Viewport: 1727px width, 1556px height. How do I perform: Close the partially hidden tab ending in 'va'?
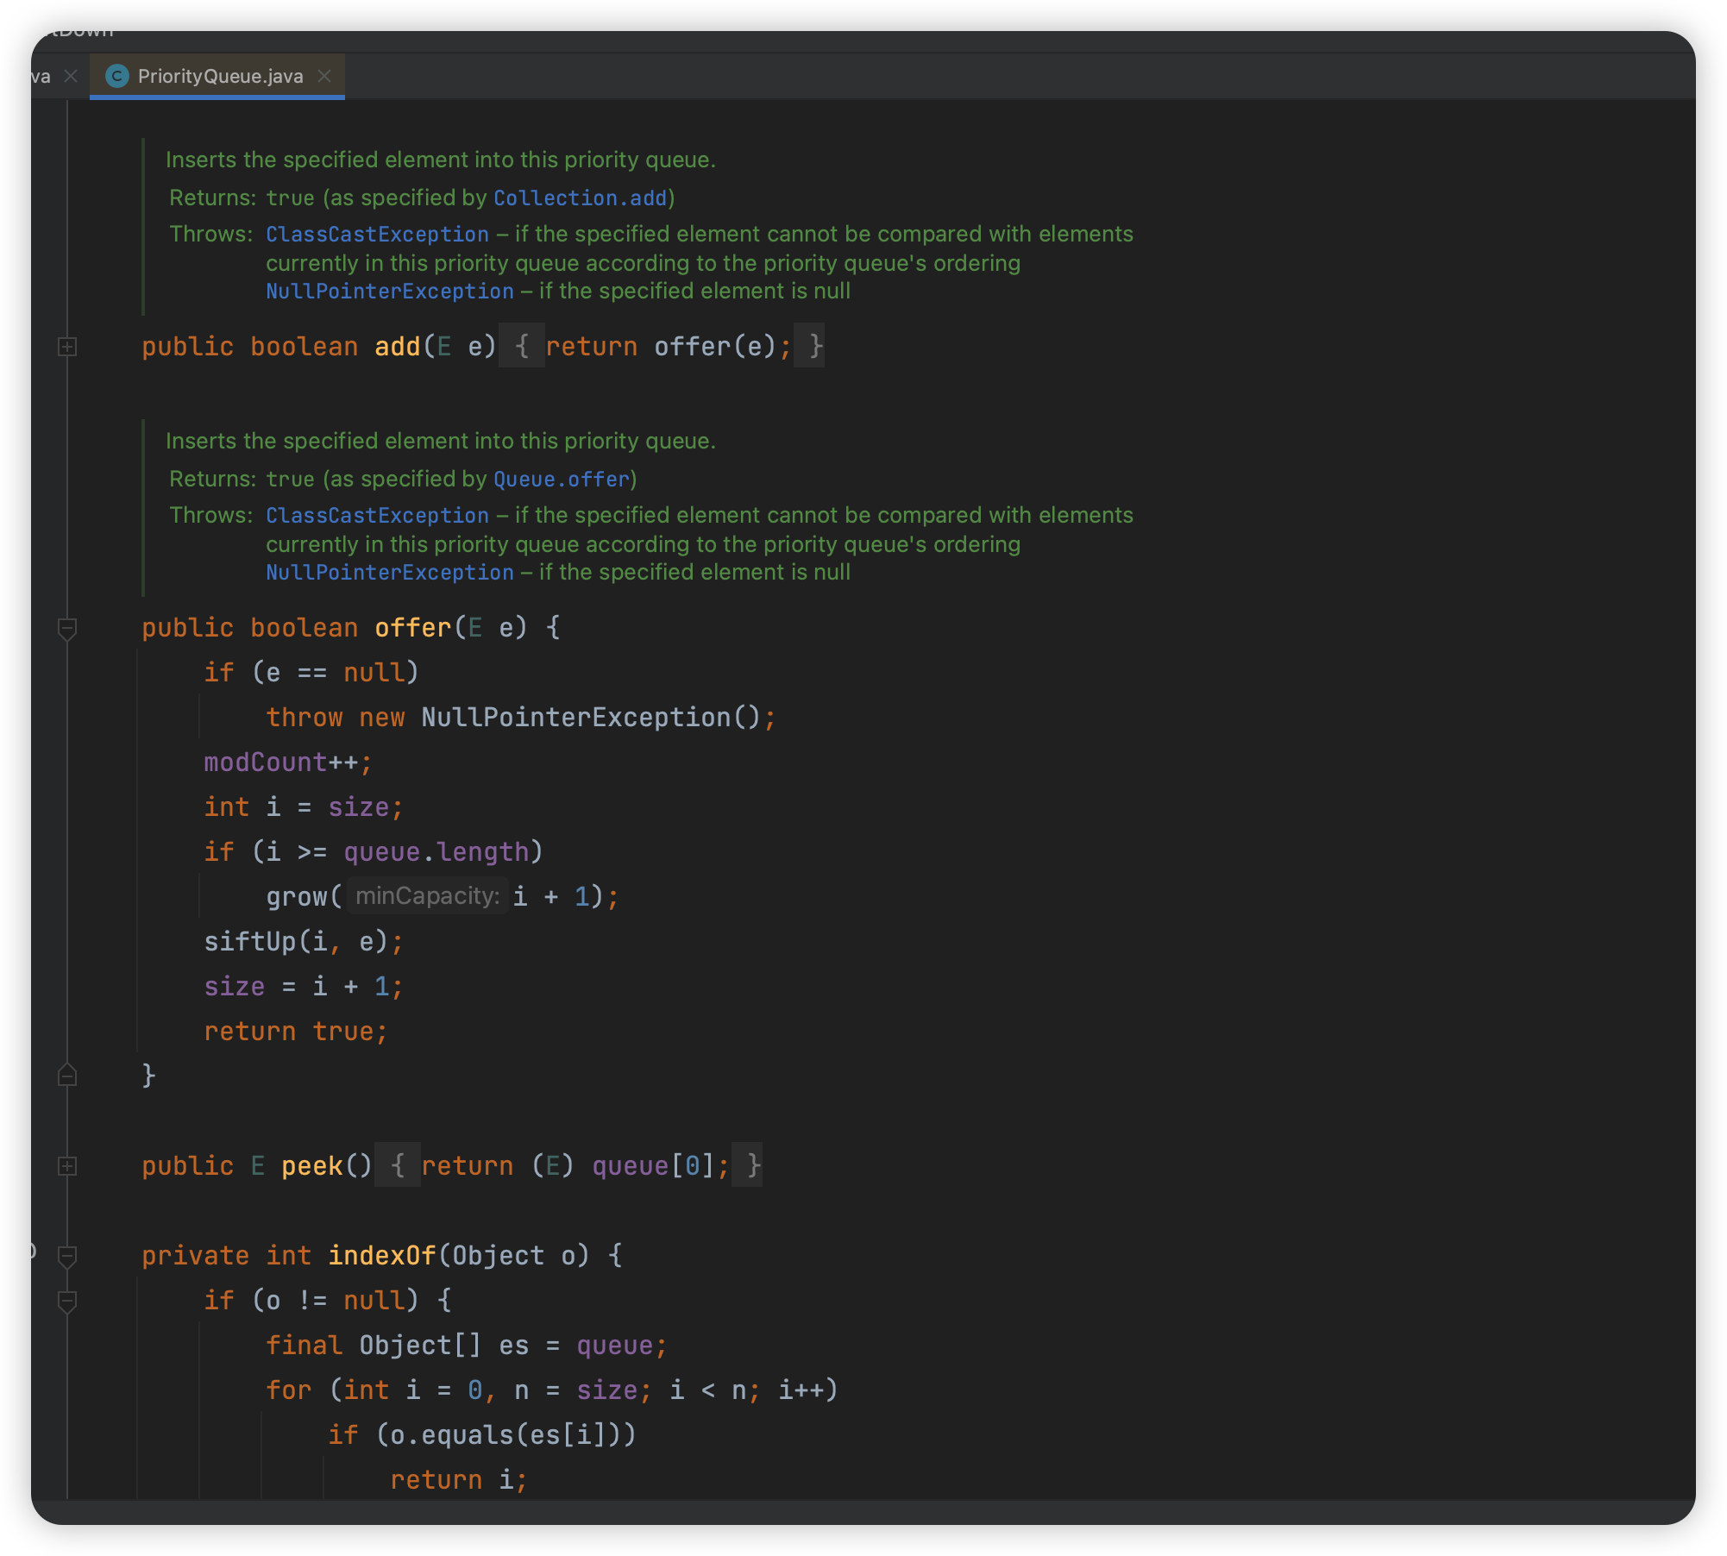[71, 76]
